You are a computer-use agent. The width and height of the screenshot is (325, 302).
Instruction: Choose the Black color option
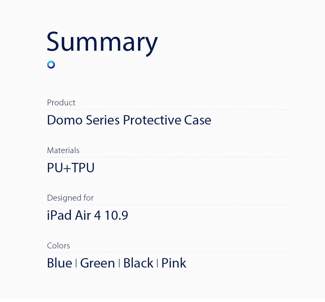point(138,263)
